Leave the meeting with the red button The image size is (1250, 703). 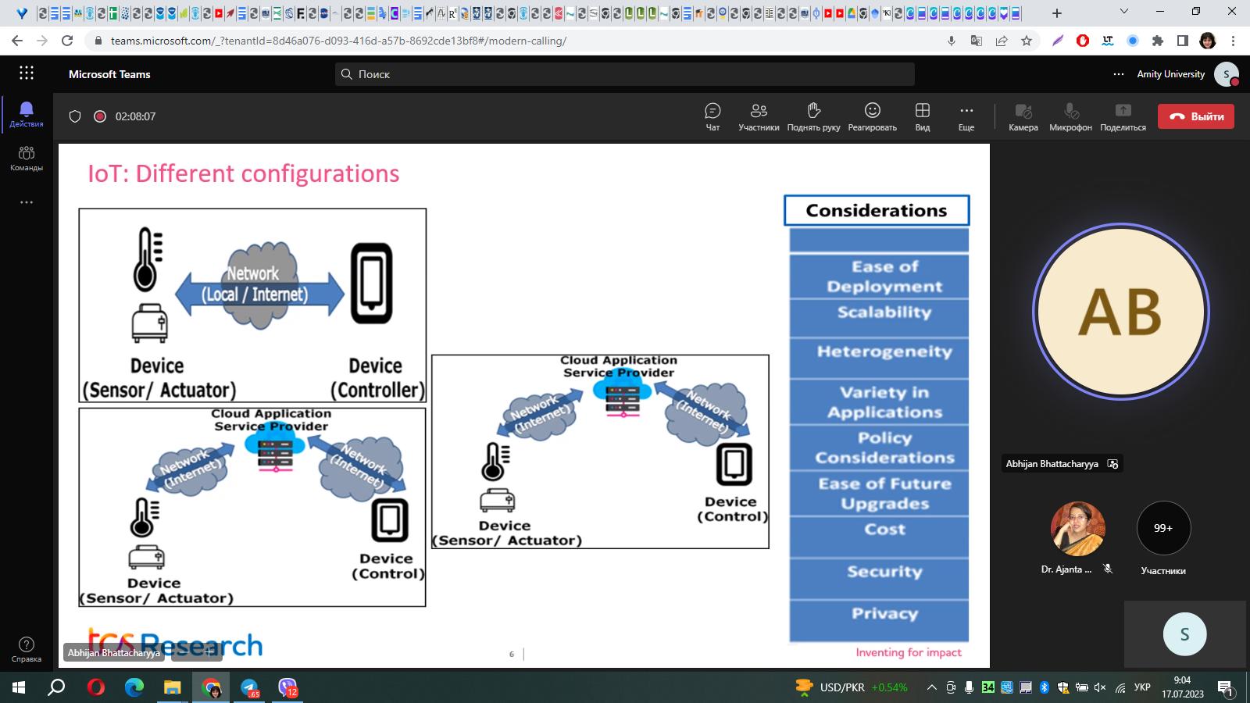click(x=1195, y=116)
